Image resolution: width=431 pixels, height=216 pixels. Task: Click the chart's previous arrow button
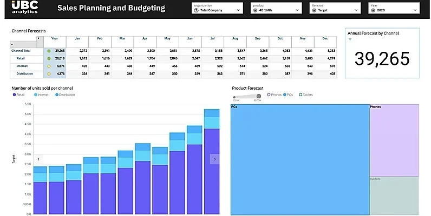[x=38, y=159]
